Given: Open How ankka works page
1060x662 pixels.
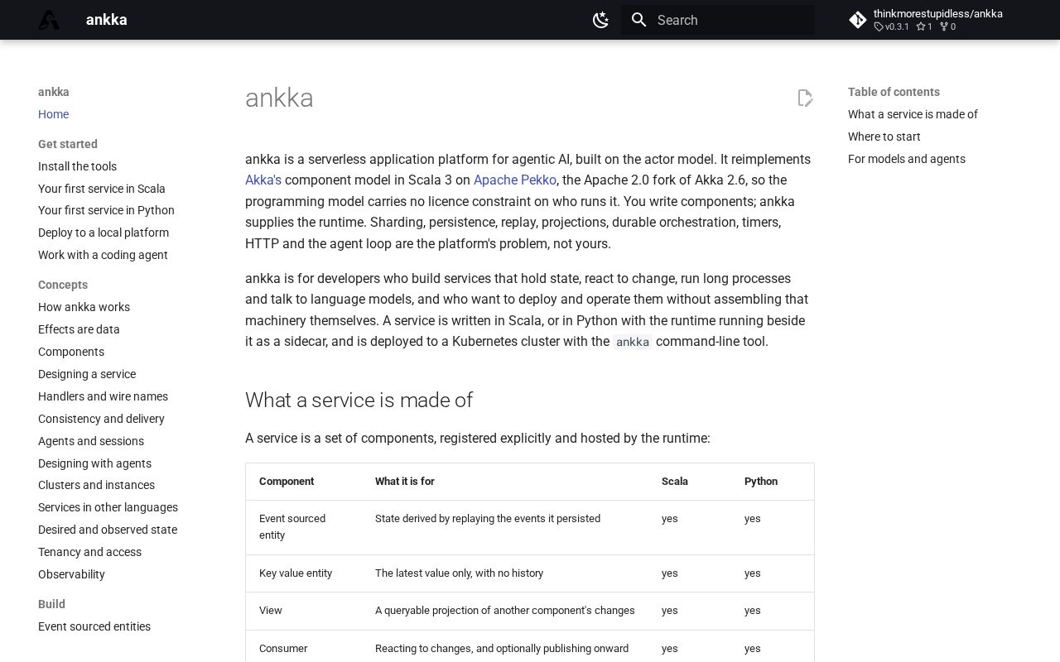Looking at the screenshot, I should coord(84,307).
